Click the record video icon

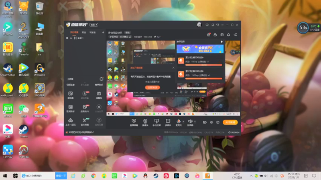205,122
